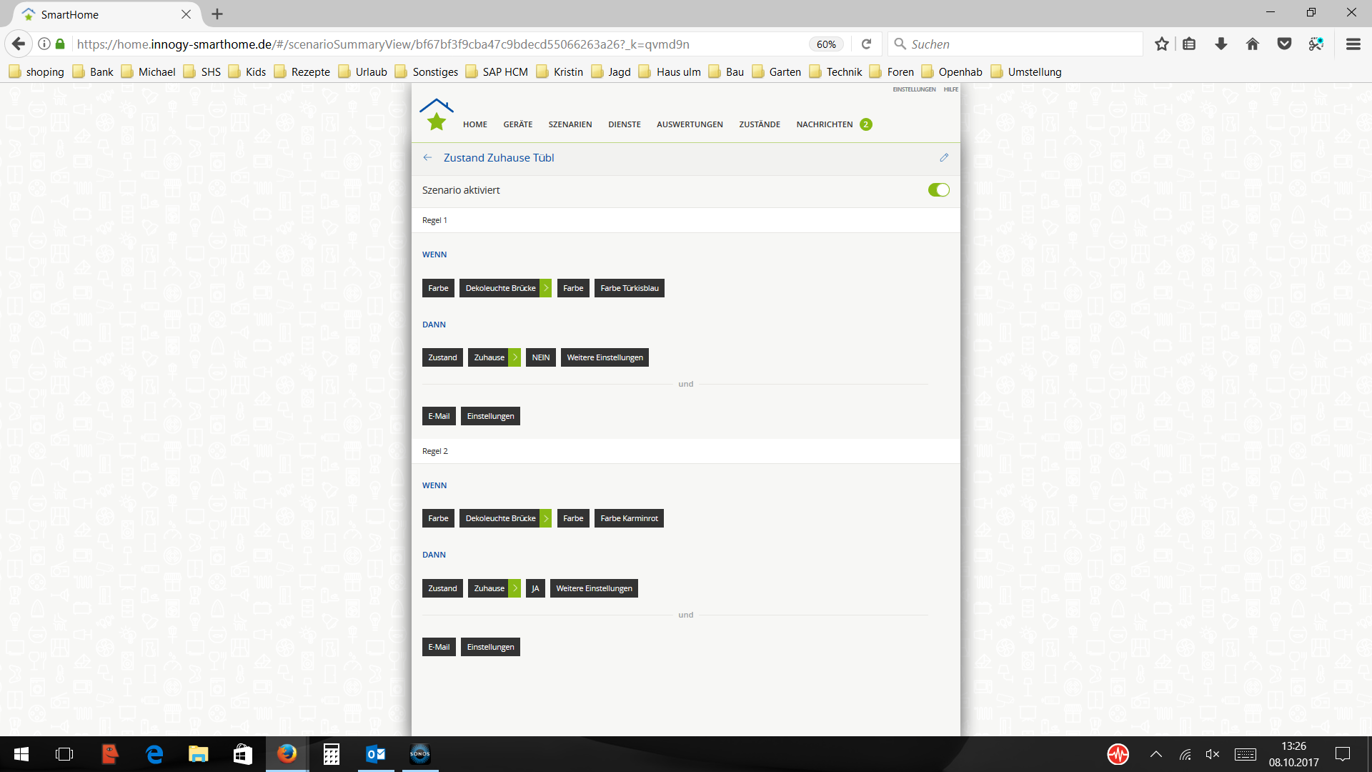
Task: Open the SZENARIEN menu item
Action: 570,124
